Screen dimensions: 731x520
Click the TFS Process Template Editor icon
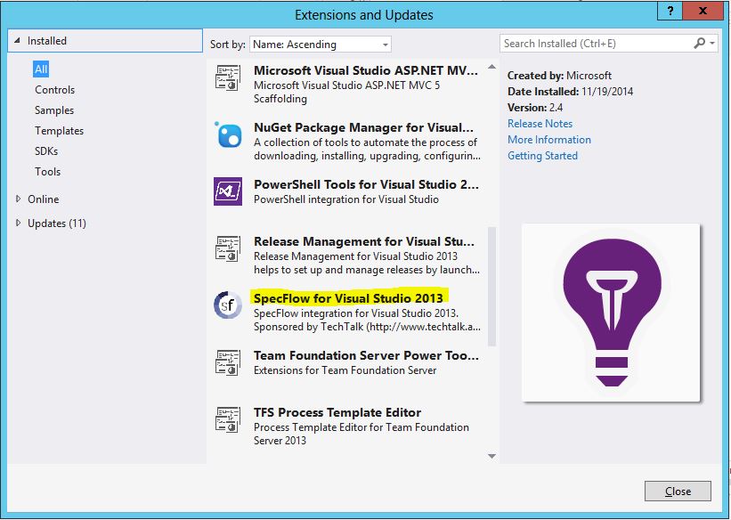click(x=228, y=419)
